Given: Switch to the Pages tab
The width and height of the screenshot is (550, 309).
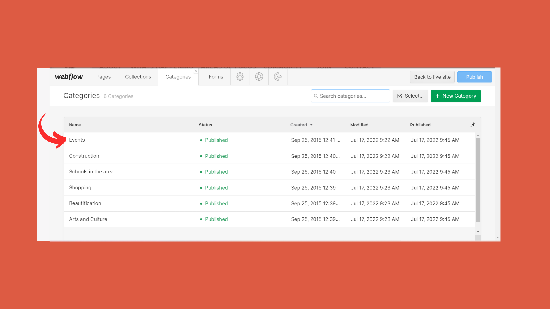Looking at the screenshot, I should click(x=103, y=77).
